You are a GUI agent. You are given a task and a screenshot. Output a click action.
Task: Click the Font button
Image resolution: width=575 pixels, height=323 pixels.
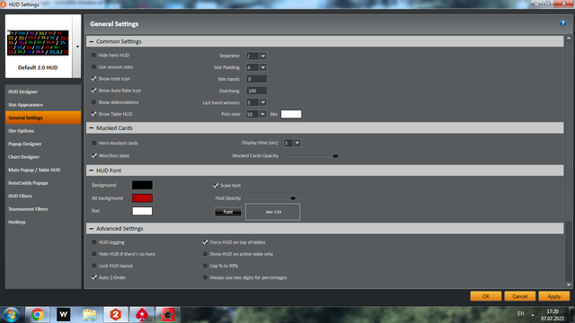(227, 212)
